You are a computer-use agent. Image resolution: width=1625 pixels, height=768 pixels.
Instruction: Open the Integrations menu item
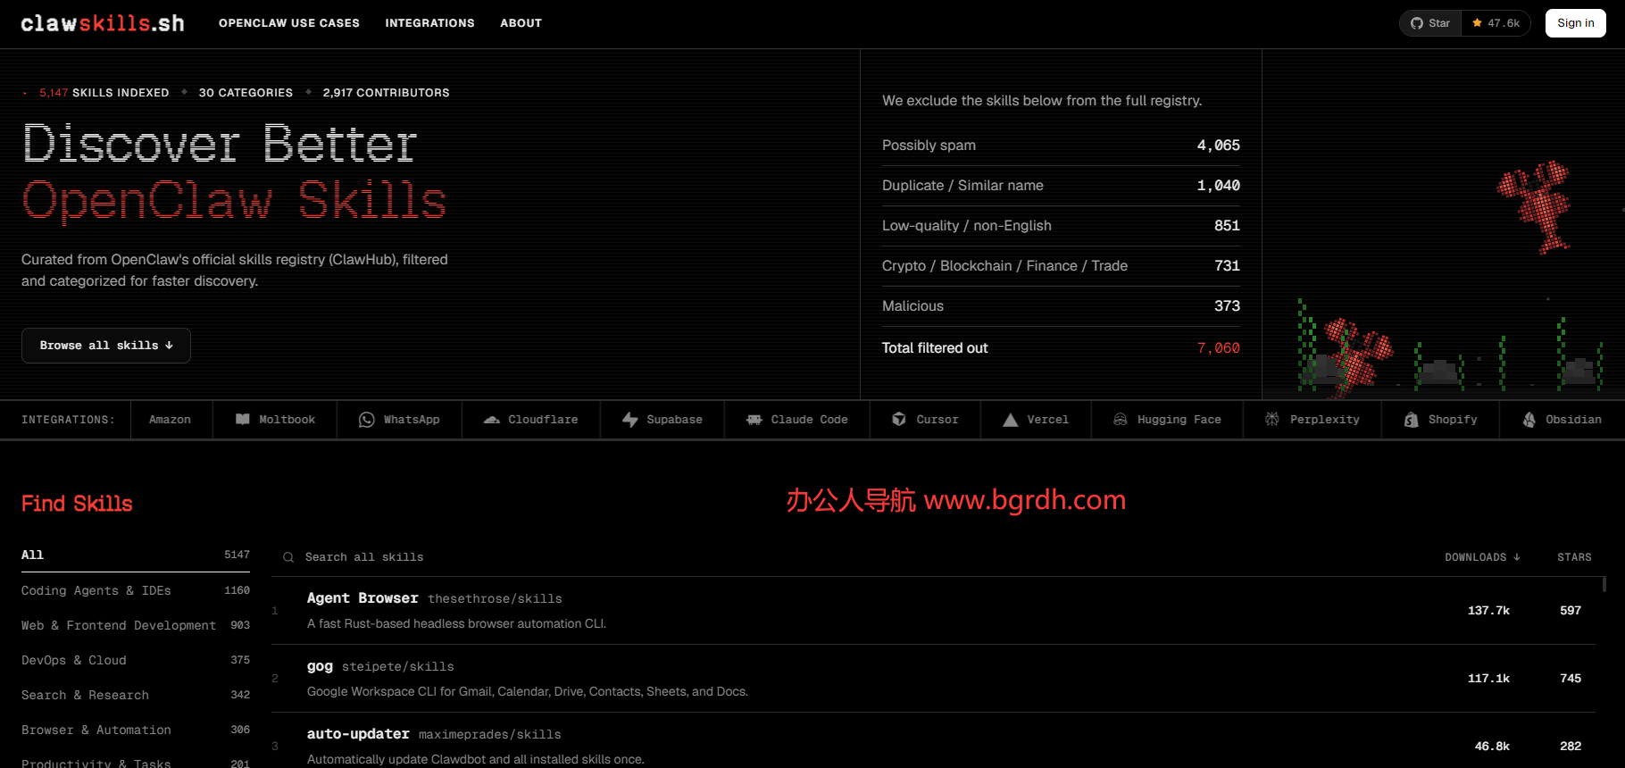429,23
